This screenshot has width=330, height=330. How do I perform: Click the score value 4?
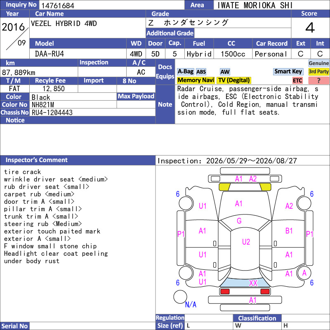[x=310, y=28]
